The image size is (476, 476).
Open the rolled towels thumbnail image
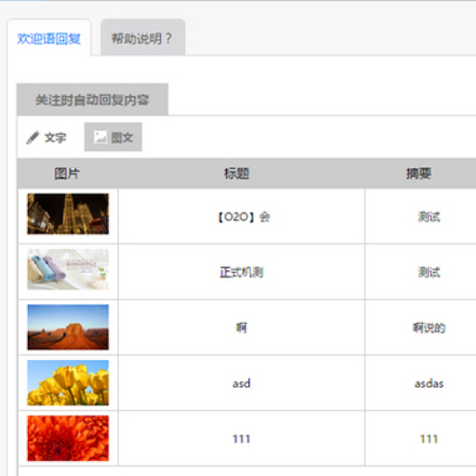click(x=68, y=270)
